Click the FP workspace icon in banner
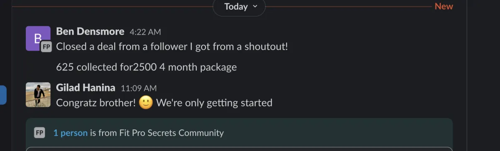Image resolution: width=500 pixels, height=151 pixels. pos(40,133)
